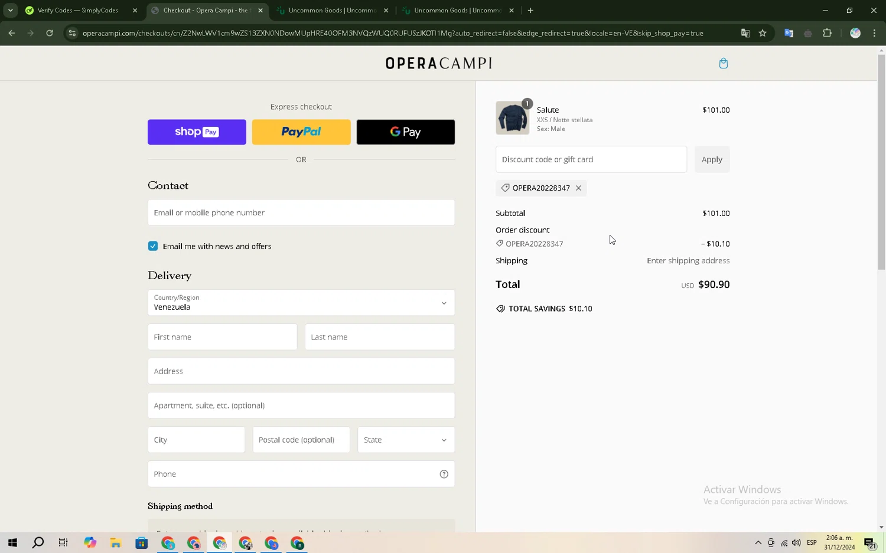886x553 pixels.
Task: Open the clock showing 2:06 a. m.
Action: [839, 543]
